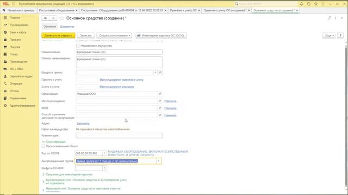Open the history clock icon
Screen dimensions: 348x195
[x=308, y=4]
